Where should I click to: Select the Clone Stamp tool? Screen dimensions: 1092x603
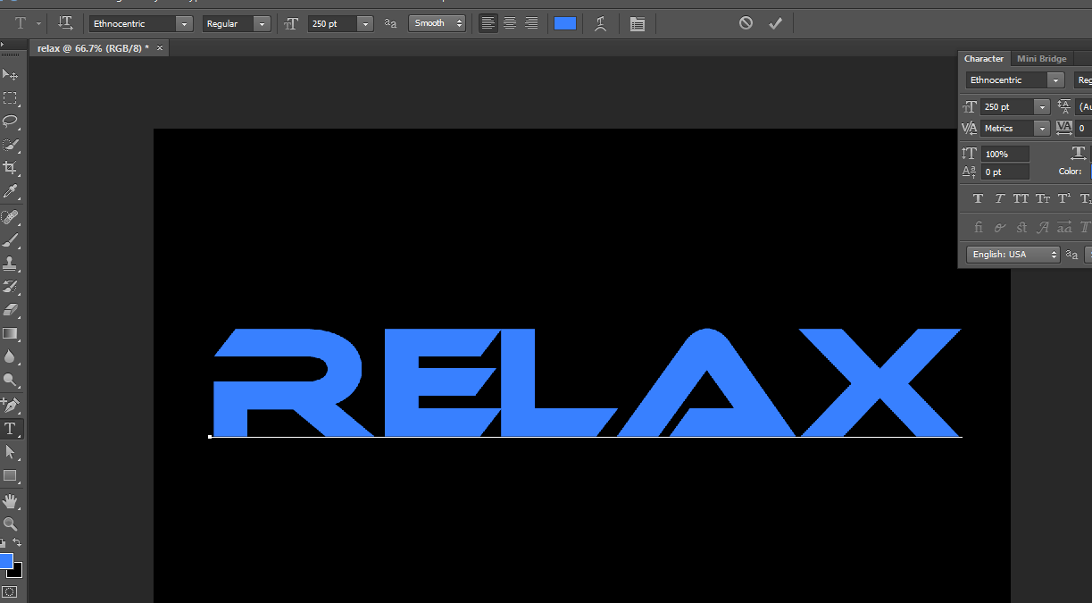pyautogui.click(x=12, y=264)
